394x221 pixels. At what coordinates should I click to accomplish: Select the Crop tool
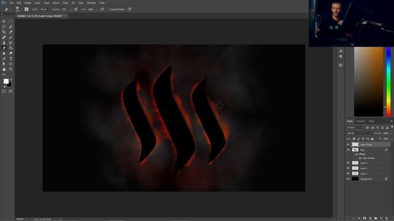pyautogui.click(x=4, y=32)
